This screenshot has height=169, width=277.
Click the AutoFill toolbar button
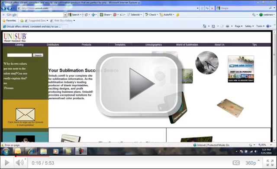[167, 15]
